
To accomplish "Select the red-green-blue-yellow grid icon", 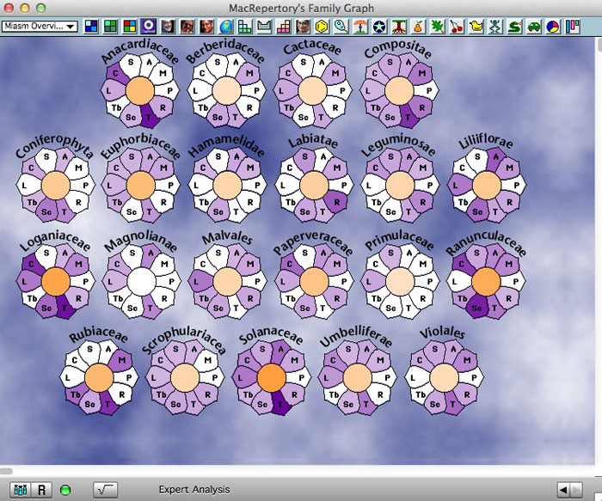I will (x=129, y=27).
